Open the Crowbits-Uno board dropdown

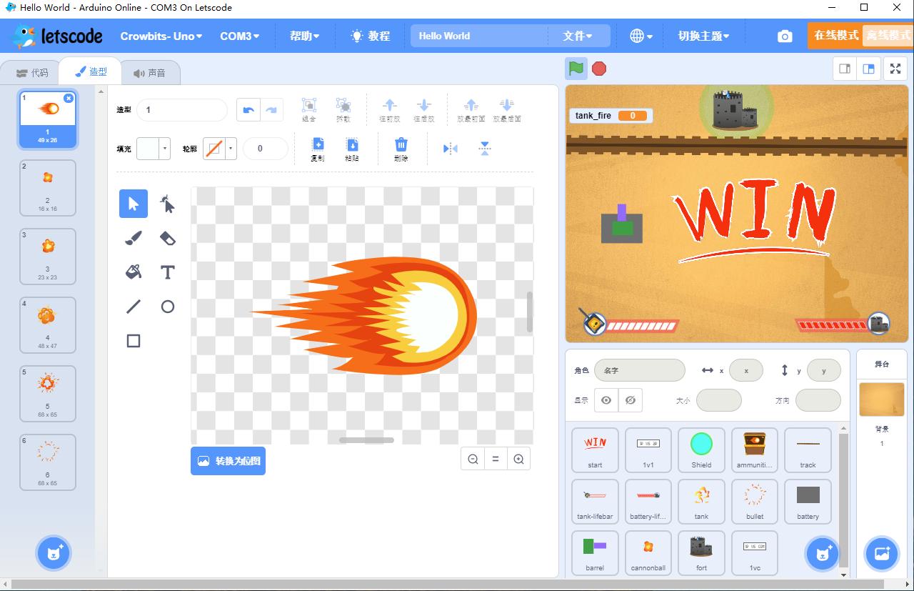tap(161, 36)
